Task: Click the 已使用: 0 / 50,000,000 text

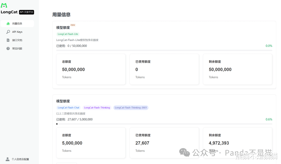Action: 72,46
